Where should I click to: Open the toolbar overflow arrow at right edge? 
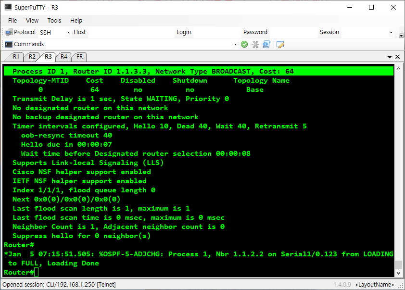pyautogui.click(x=401, y=36)
